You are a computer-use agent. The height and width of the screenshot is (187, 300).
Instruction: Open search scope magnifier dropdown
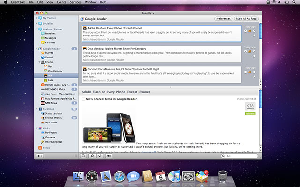click(224, 156)
